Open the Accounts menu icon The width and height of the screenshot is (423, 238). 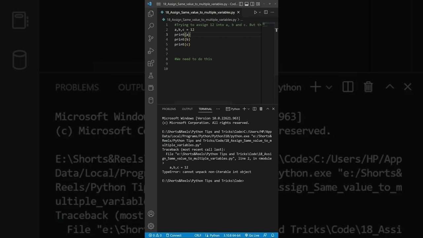click(x=151, y=214)
